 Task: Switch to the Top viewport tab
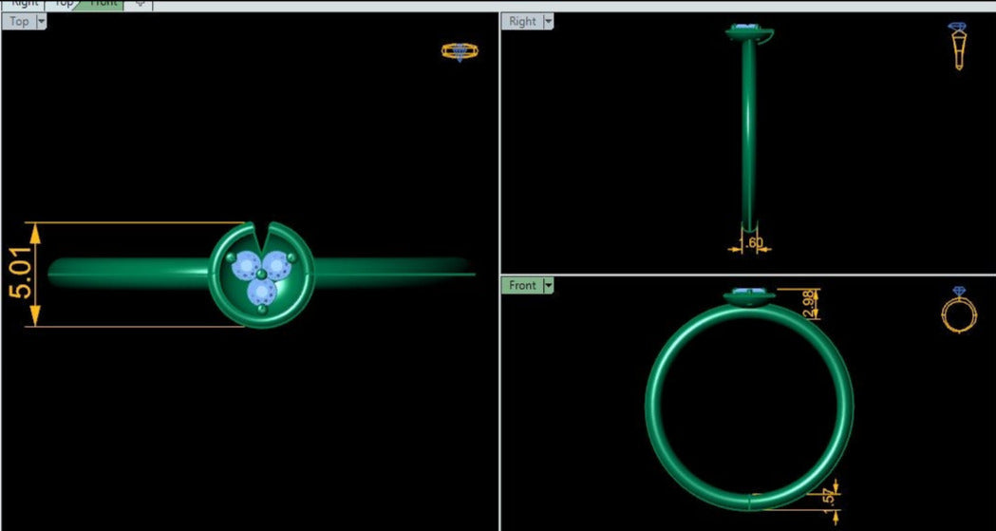[64, 4]
